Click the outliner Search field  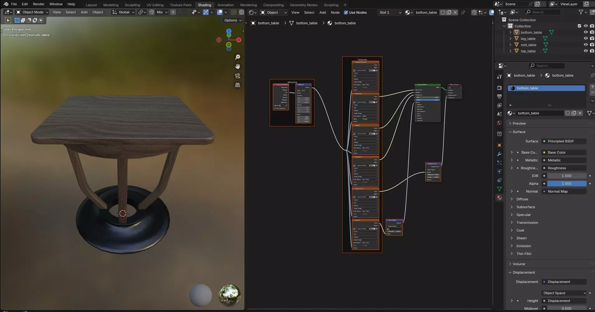(x=542, y=12)
